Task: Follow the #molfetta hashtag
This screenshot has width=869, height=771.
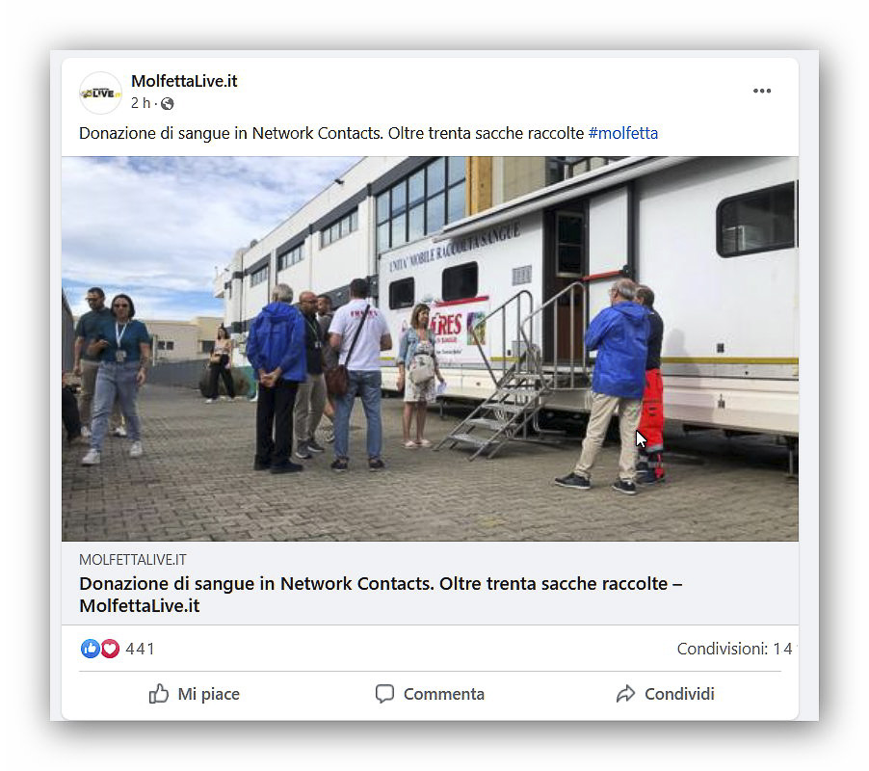Action: [623, 133]
